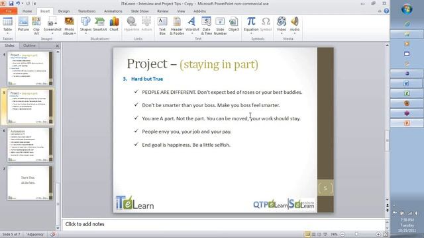
Task: Open the Shapes gallery
Action: pyautogui.click(x=85, y=24)
